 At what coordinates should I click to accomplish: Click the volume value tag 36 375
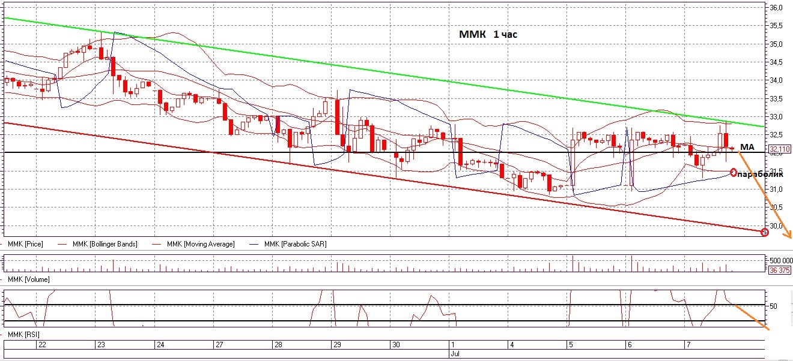coord(779,270)
